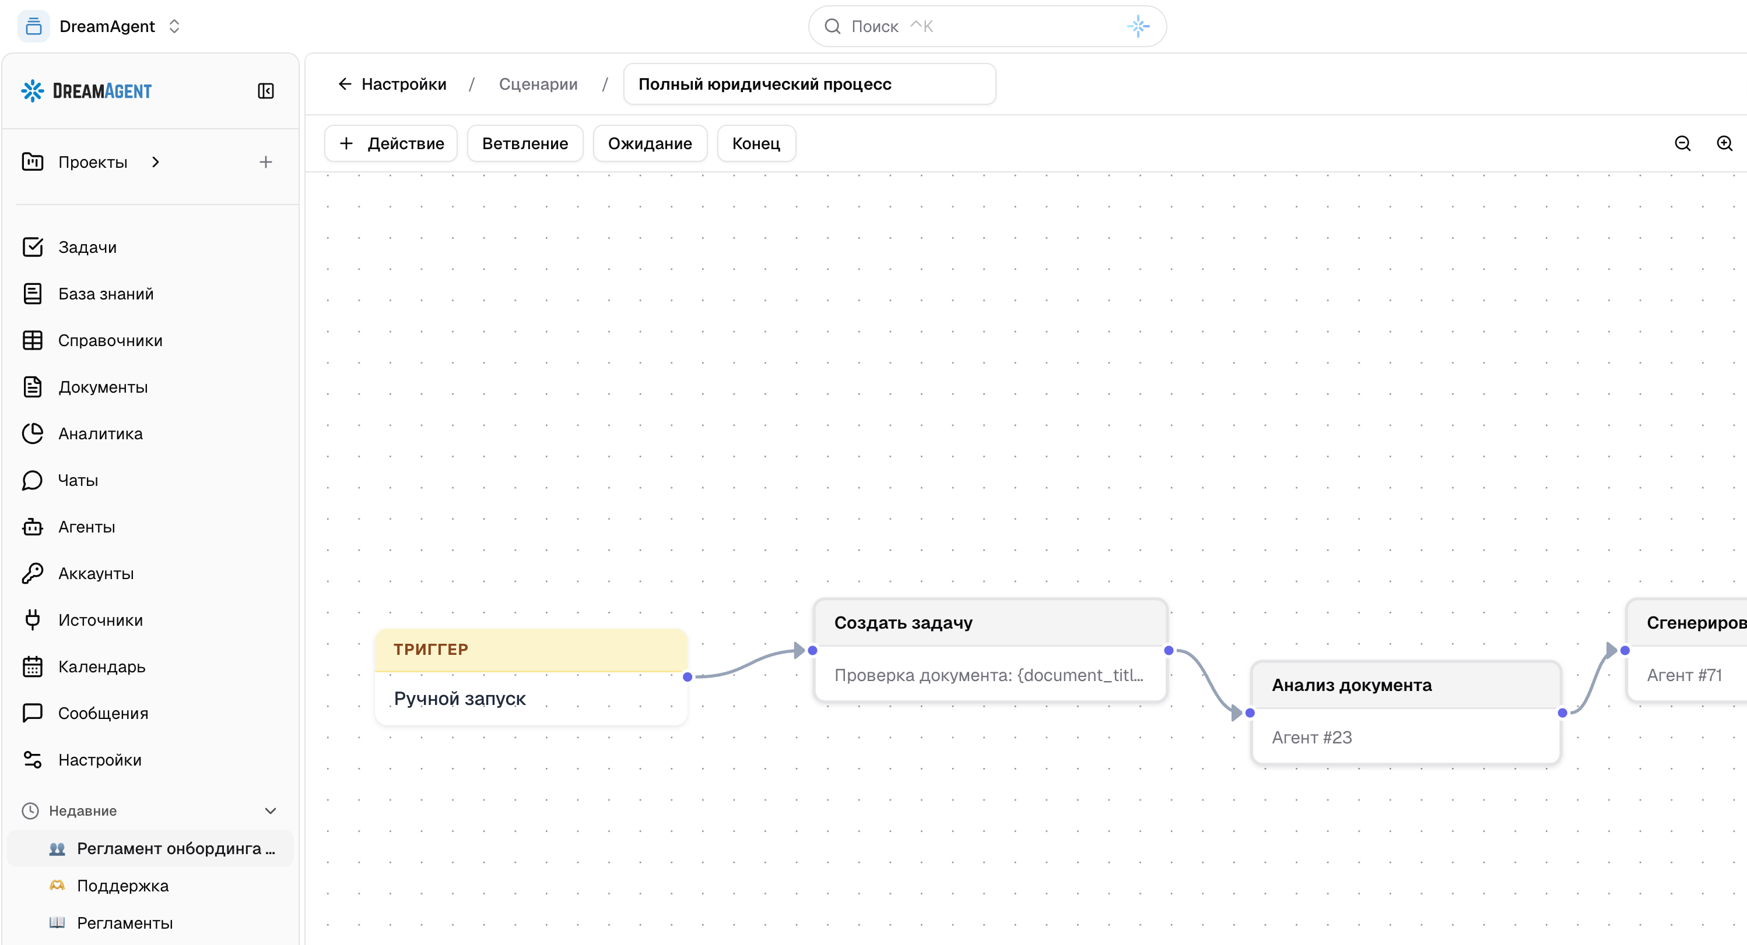Open the Сценарии breadcrumb
Image resolution: width=1747 pixels, height=945 pixels.
tap(538, 84)
